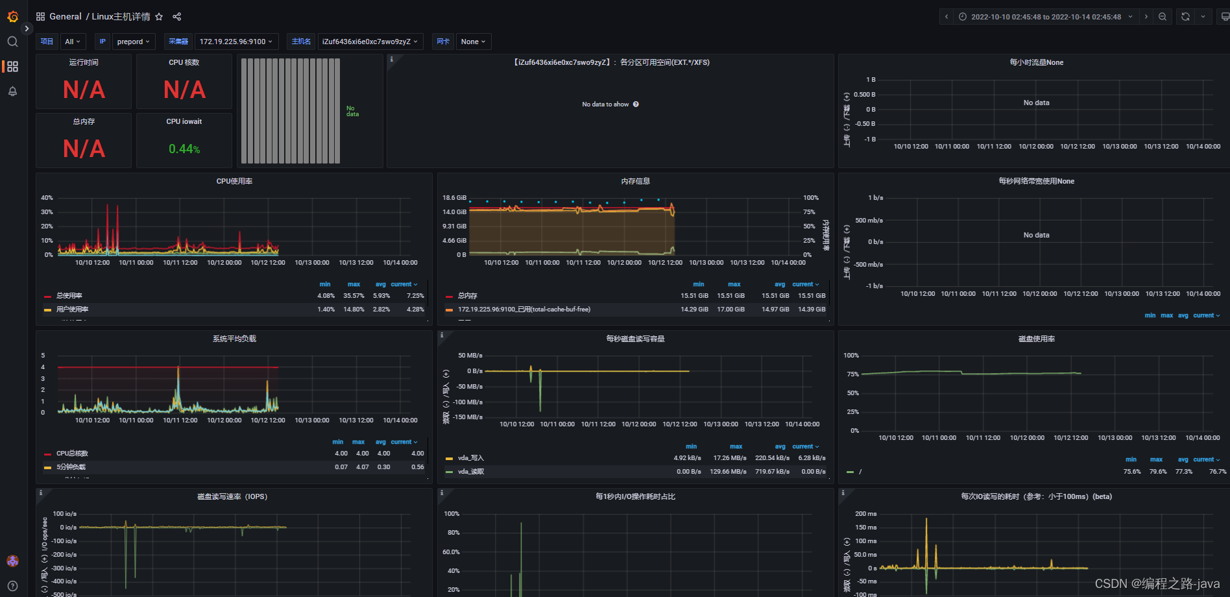Move time range backwards with left arrow
Viewport: 1230px width, 597px height.
pos(947,17)
